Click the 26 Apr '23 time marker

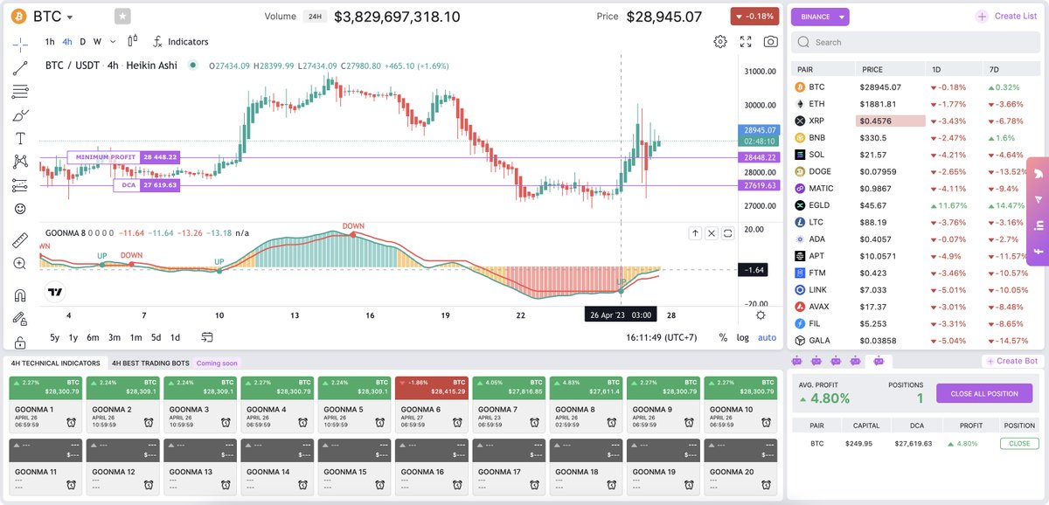click(x=620, y=315)
